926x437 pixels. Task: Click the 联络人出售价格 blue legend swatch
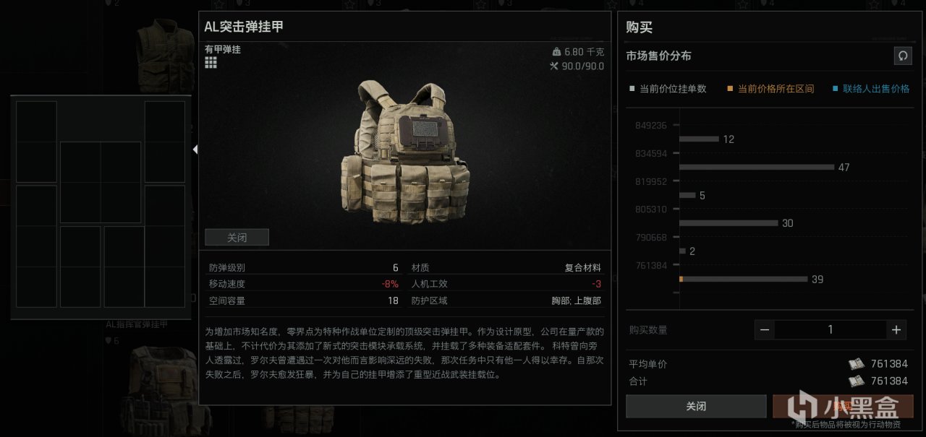[835, 89]
